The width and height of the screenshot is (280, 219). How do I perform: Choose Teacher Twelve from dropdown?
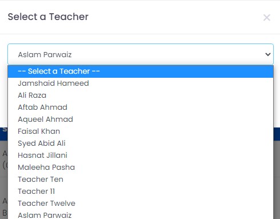141,204
